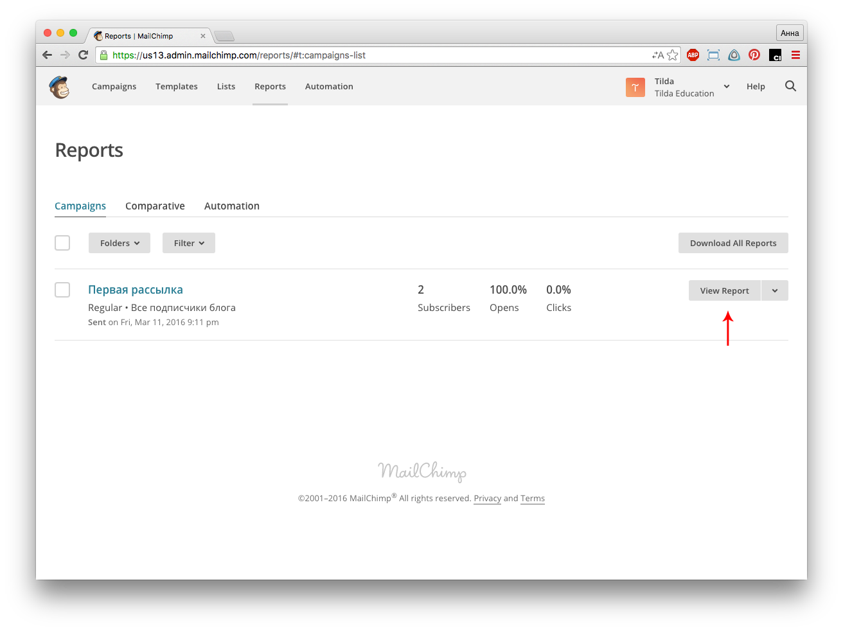Click the orange Tilda account avatar

(635, 87)
